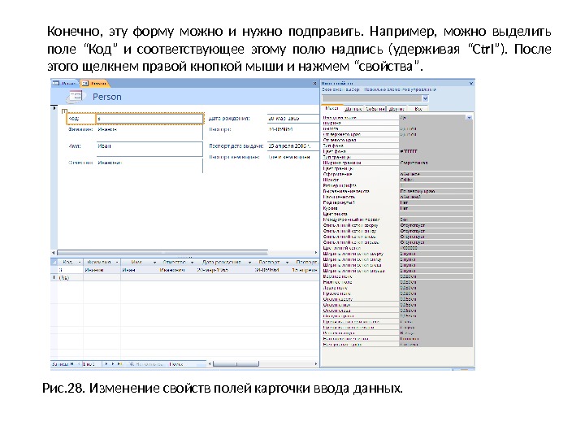
Task: Open dropdown arrow of first property value
Action: [469, 118]
